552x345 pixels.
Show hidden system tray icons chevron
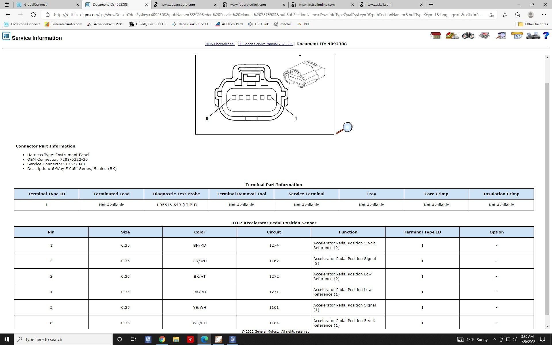(494, 339)
